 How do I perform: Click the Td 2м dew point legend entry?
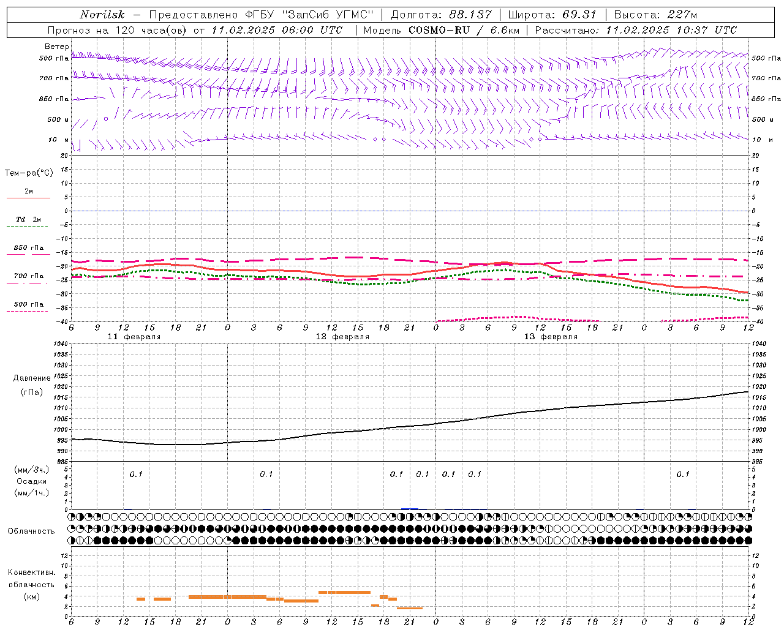tap(29, 219)
